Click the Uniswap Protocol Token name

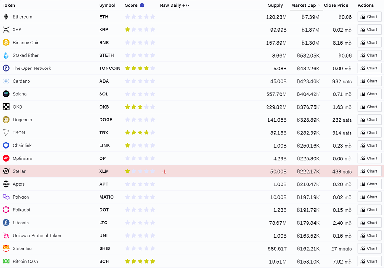coord(37,235)
